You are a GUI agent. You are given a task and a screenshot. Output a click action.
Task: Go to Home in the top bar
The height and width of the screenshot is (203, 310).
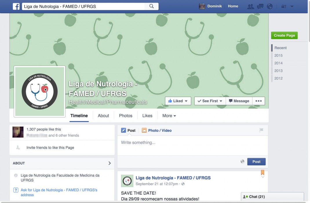[x=233, y=6]
